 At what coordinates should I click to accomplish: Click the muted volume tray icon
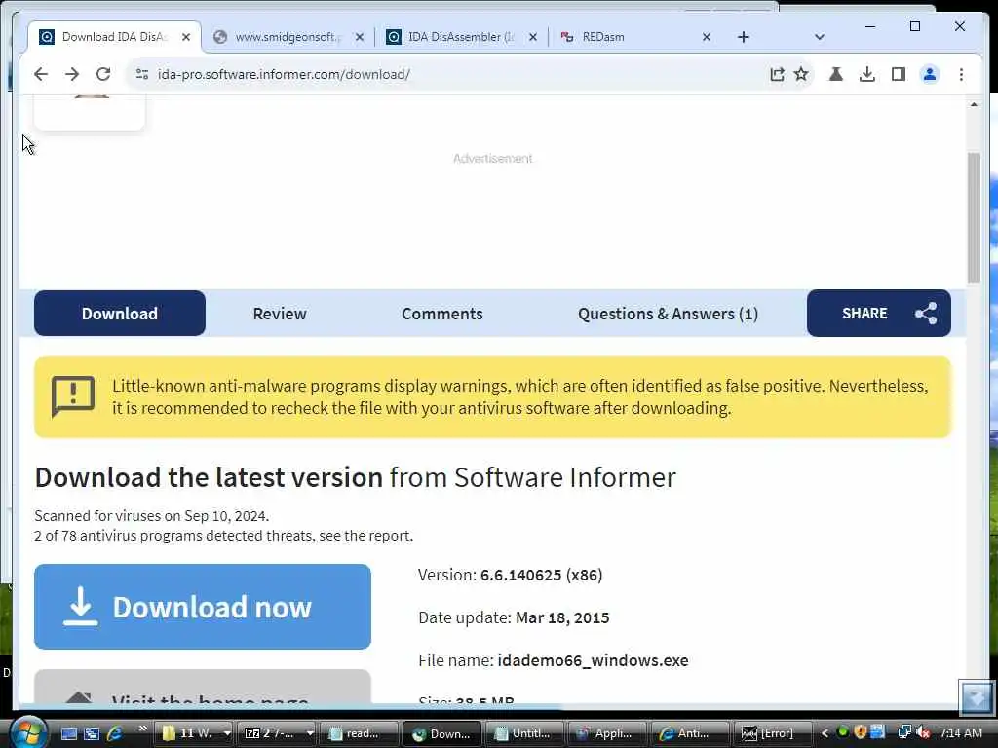(923, 732)
